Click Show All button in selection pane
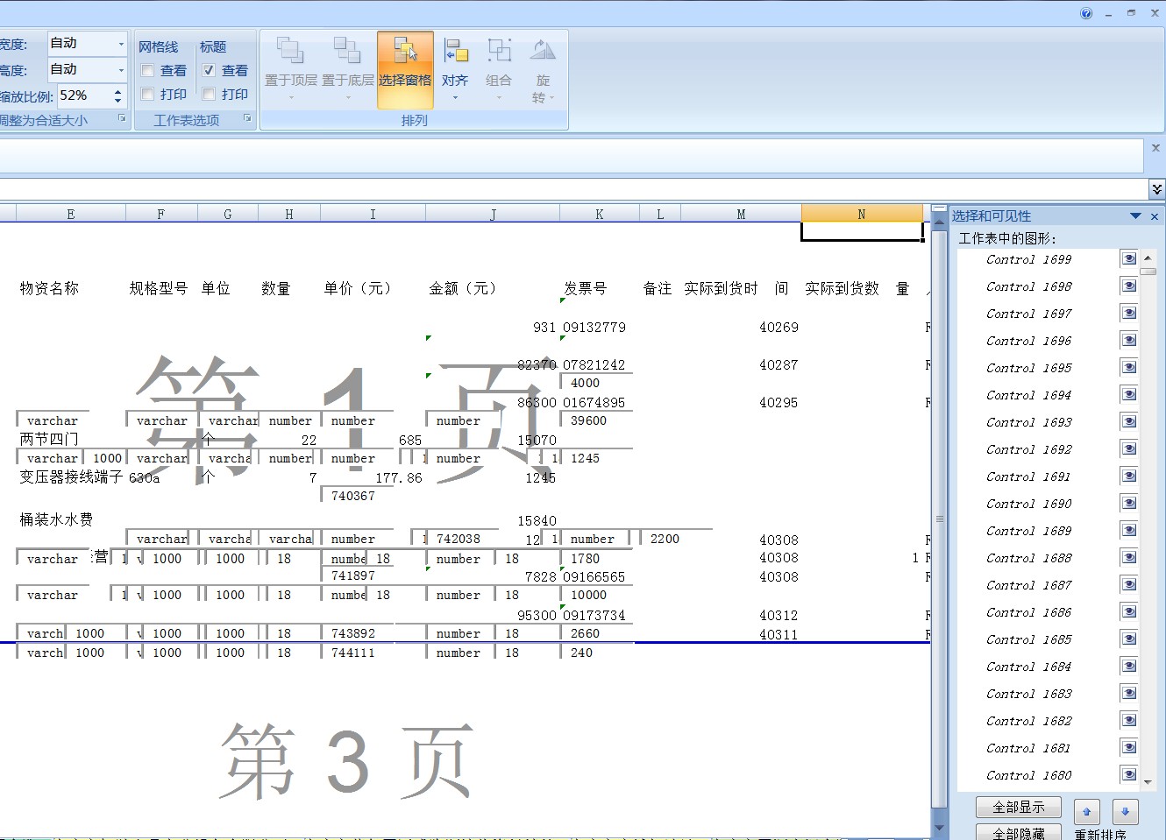The height and width of the screenshot is (840, 1166). [1019, 807]
